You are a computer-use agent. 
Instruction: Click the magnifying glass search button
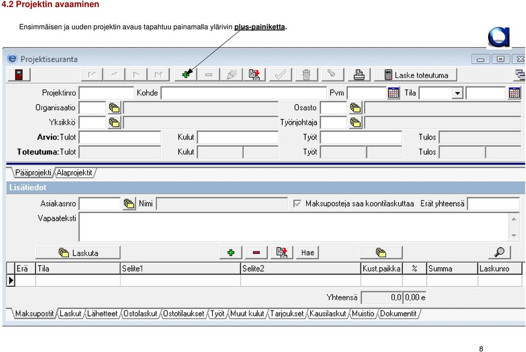pyautogui.click(x=500, y=252)
